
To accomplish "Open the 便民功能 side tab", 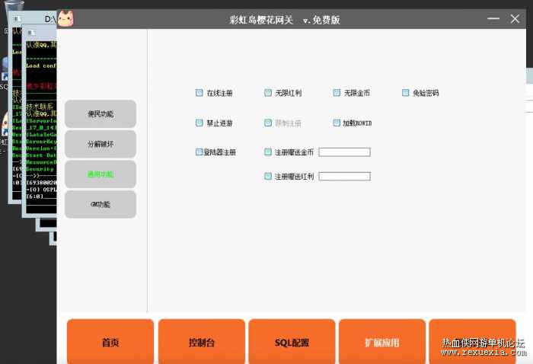I will tap(101, 114).
